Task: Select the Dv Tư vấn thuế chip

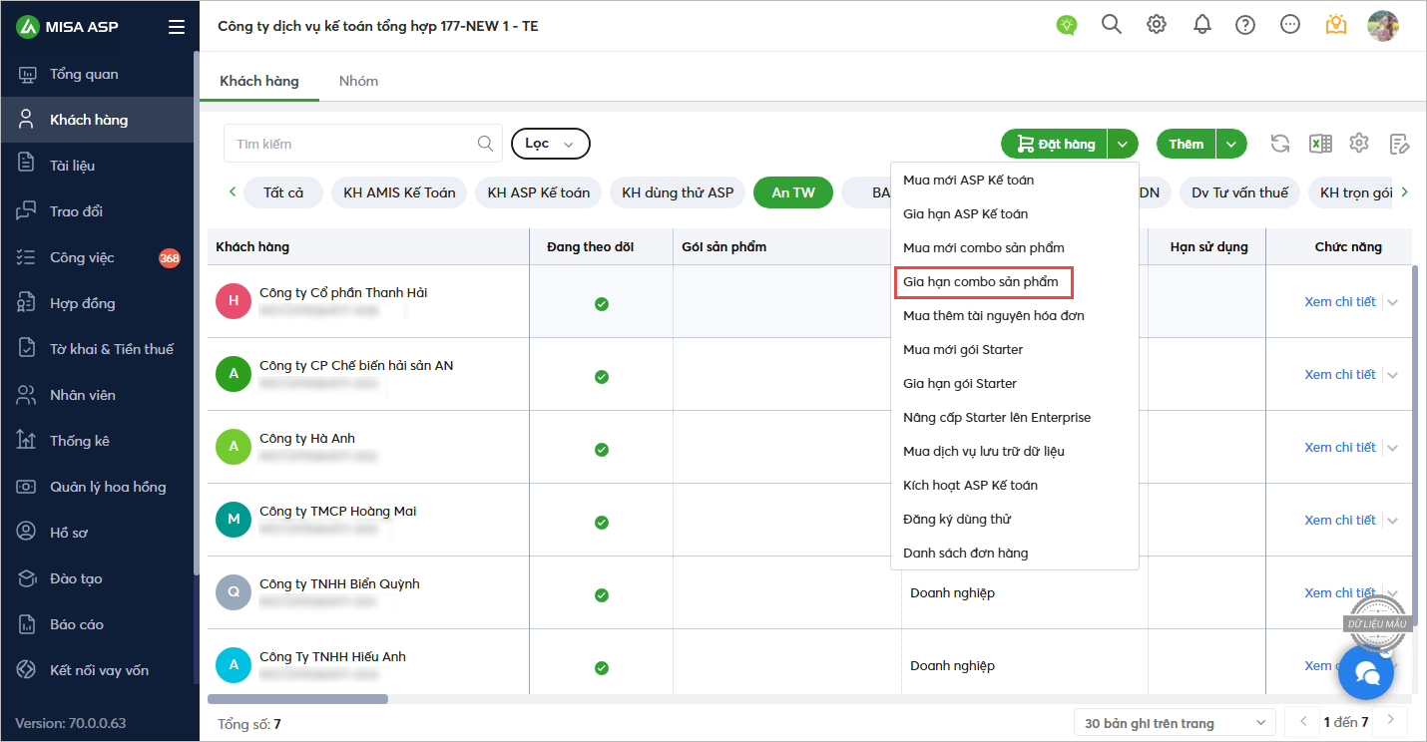Action: (x=1239, y=192)
